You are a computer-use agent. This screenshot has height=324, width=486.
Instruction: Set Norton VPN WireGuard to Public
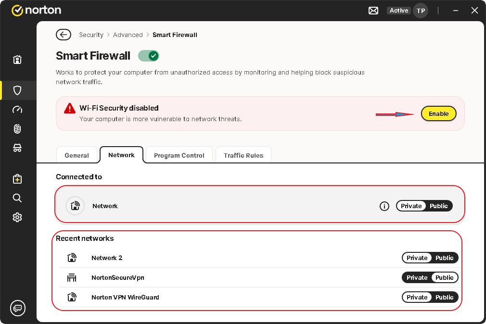[x=444, y=298]
